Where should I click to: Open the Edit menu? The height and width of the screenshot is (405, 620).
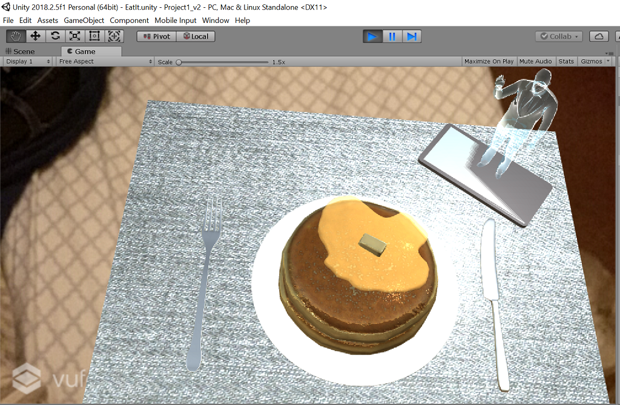click(x=25, y=21)
